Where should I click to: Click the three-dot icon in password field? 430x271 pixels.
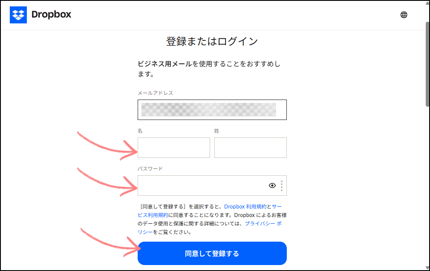click(x=282, y=185)
